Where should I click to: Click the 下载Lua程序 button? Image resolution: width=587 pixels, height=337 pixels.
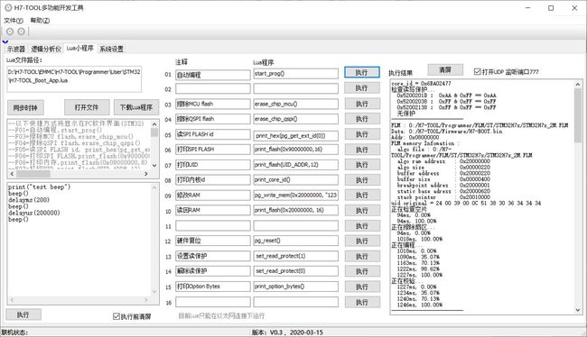136,107
